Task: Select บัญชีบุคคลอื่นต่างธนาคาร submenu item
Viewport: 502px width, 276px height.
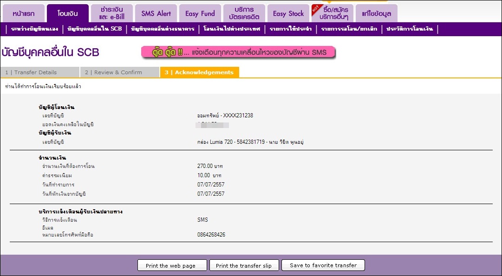Action: click(163, 29)
